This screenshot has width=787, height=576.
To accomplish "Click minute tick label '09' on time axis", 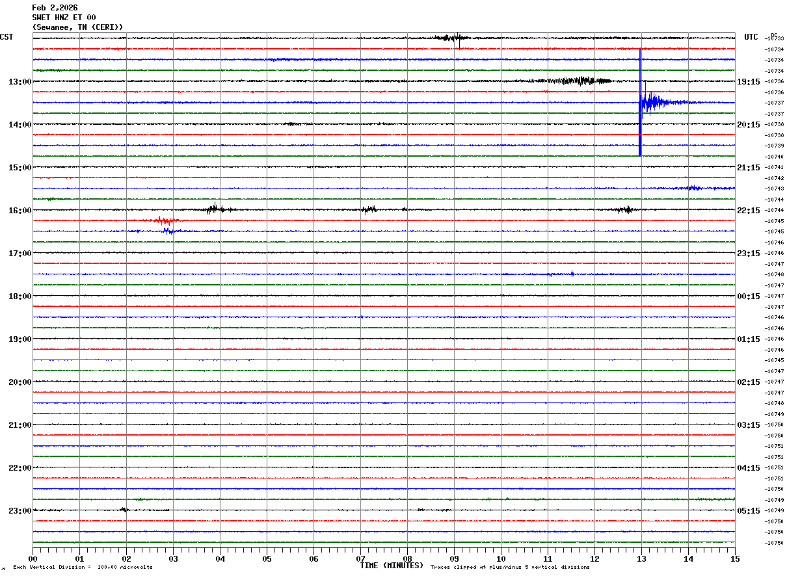I will [x=454, y=558].
